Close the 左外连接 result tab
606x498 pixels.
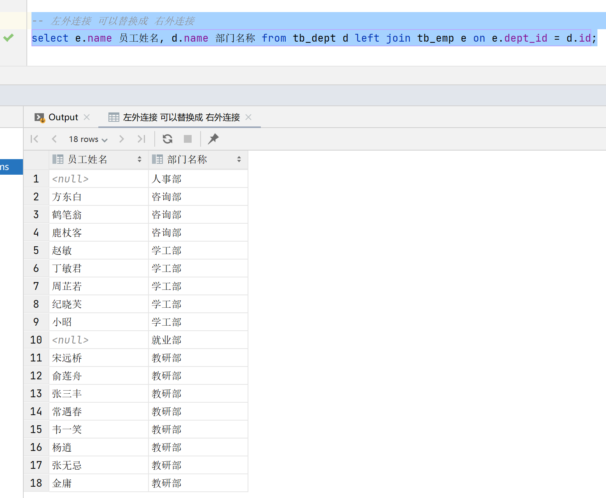(x=249, y=117)
